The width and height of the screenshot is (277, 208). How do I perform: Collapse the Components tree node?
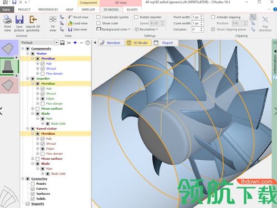[23, 49]
